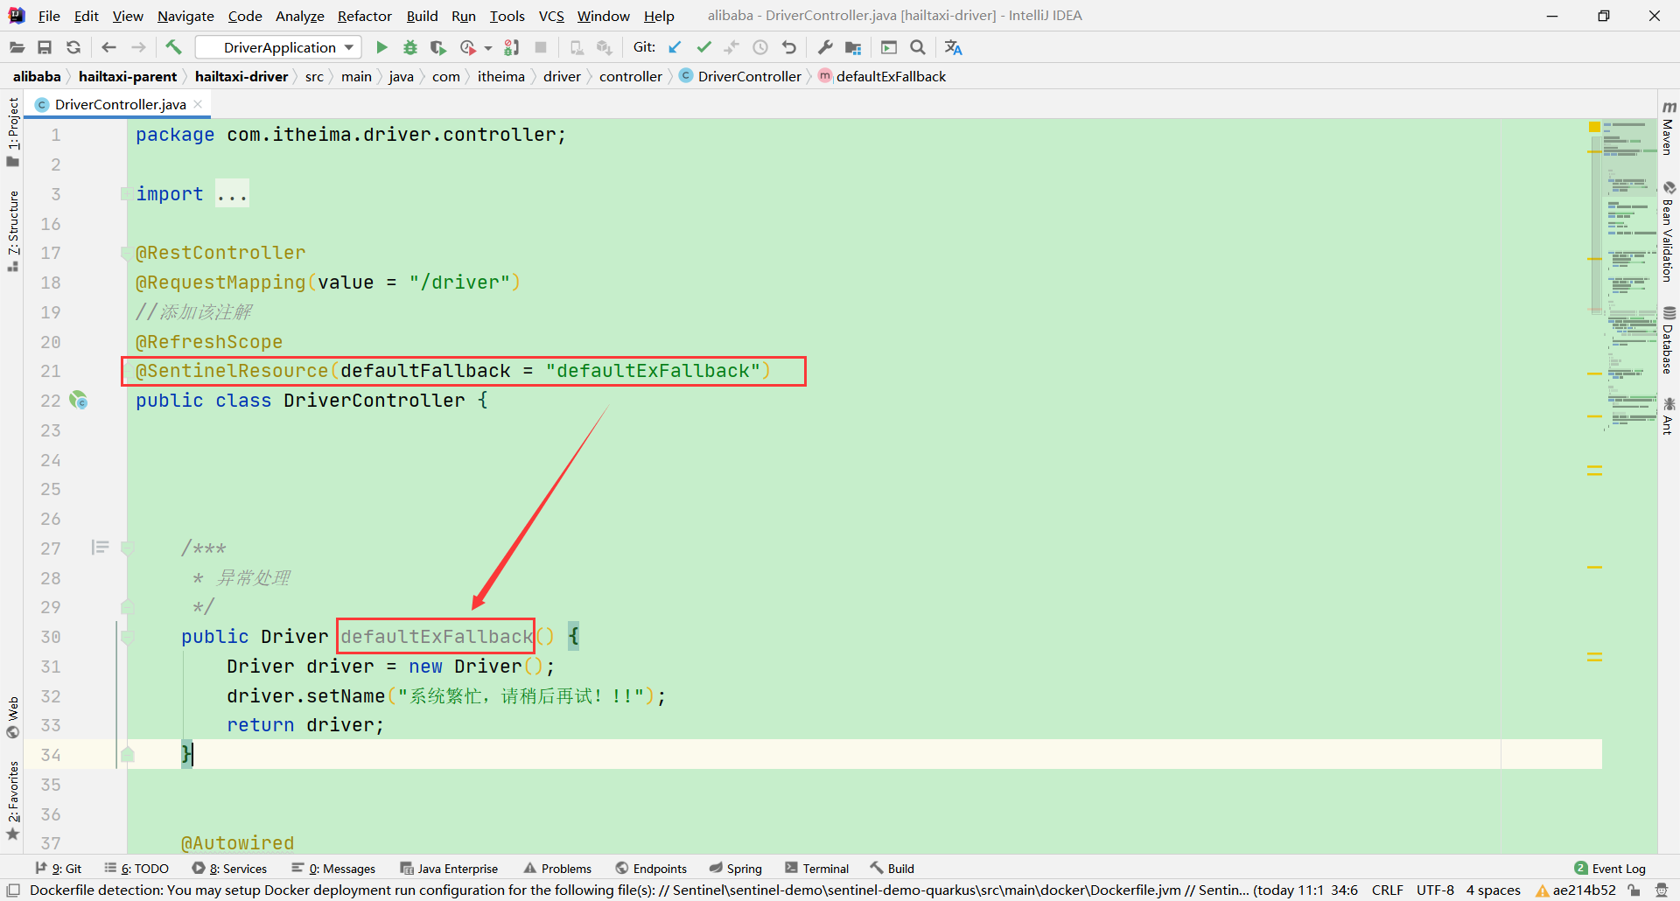Open the Services tool window
The width and height of the screenshot is (1680, 901).
click(x=230, y=869)
